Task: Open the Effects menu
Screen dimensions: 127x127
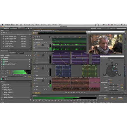Action: point(37,25)
